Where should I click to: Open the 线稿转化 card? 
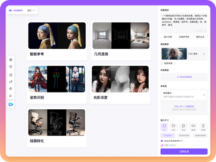[x=57, y=127]
